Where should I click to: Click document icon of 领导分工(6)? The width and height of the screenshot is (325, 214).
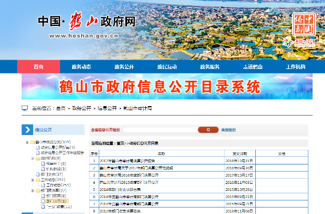pos(43,163)
